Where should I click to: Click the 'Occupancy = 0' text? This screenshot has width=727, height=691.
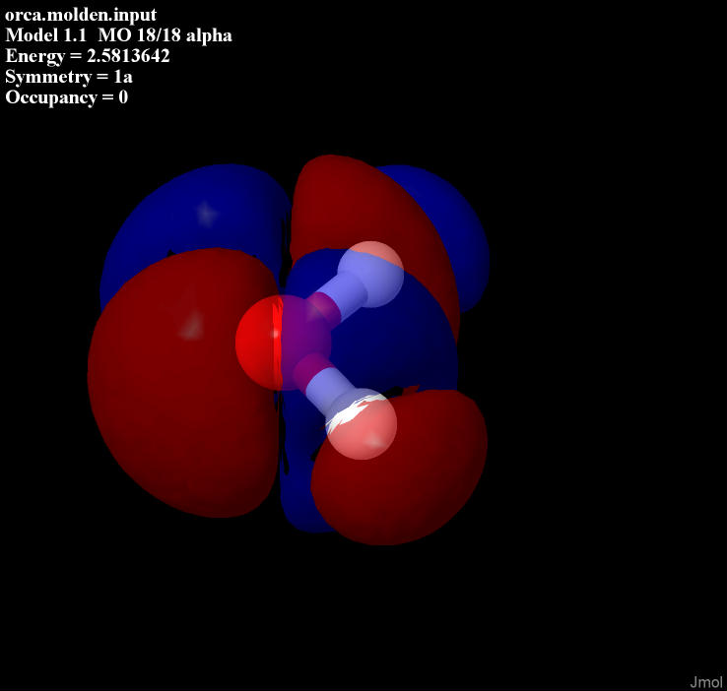[66, 97]
